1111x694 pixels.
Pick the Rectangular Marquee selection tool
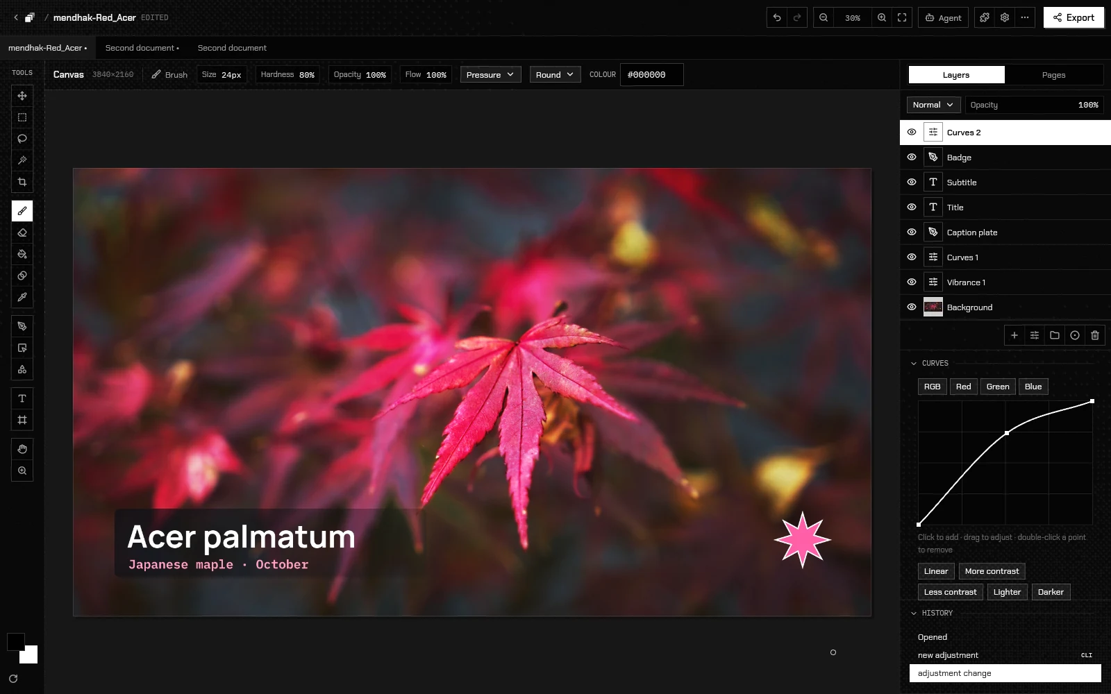click(22, 117)
